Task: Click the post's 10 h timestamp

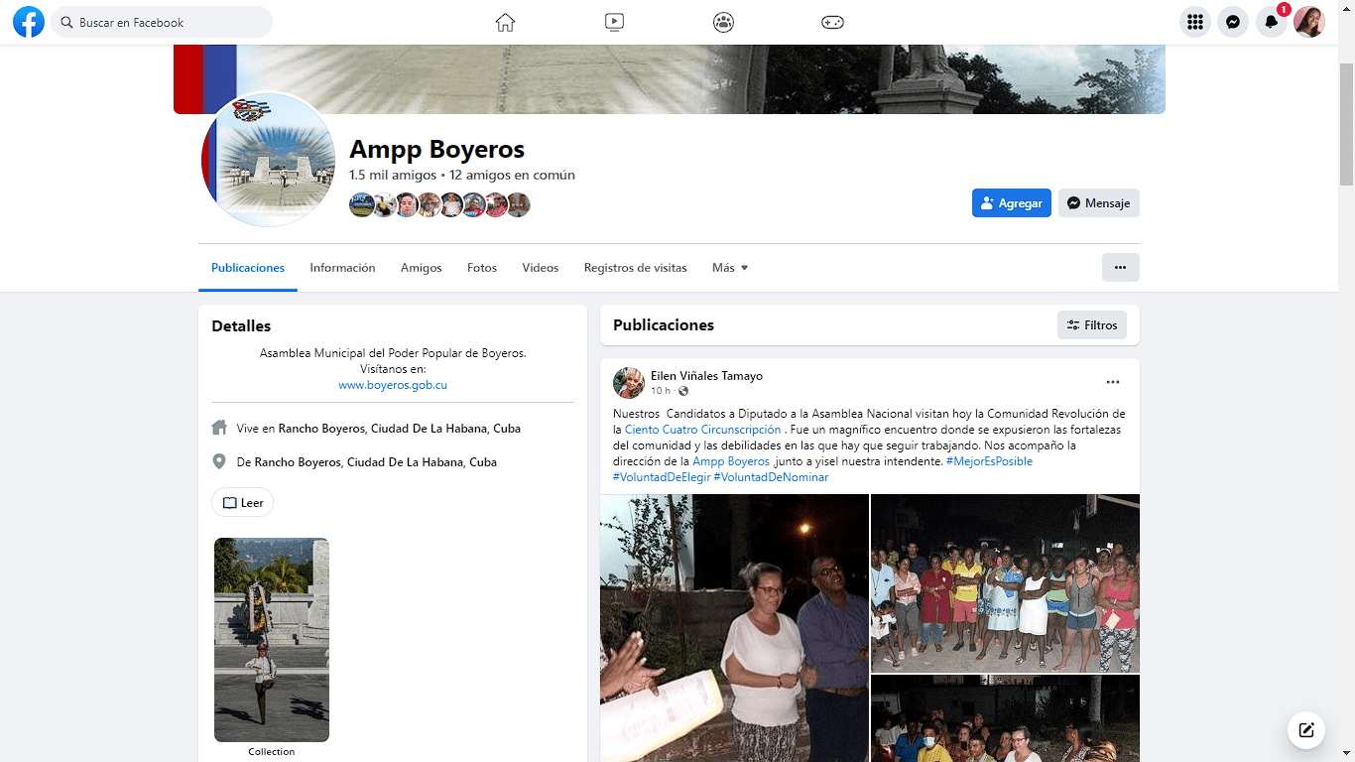Action: point(661,391)
